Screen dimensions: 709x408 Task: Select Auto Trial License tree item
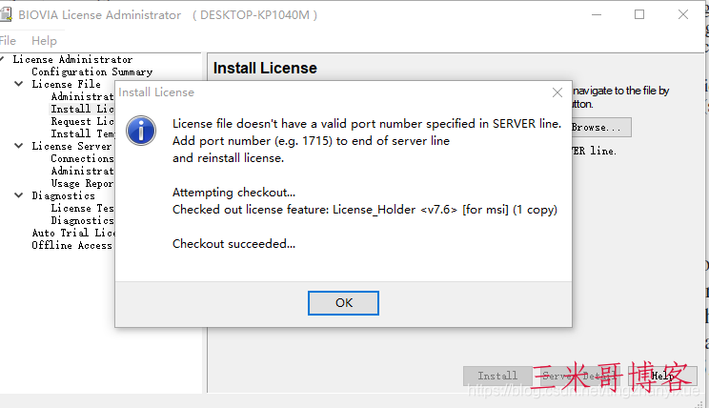click(73, 233)
